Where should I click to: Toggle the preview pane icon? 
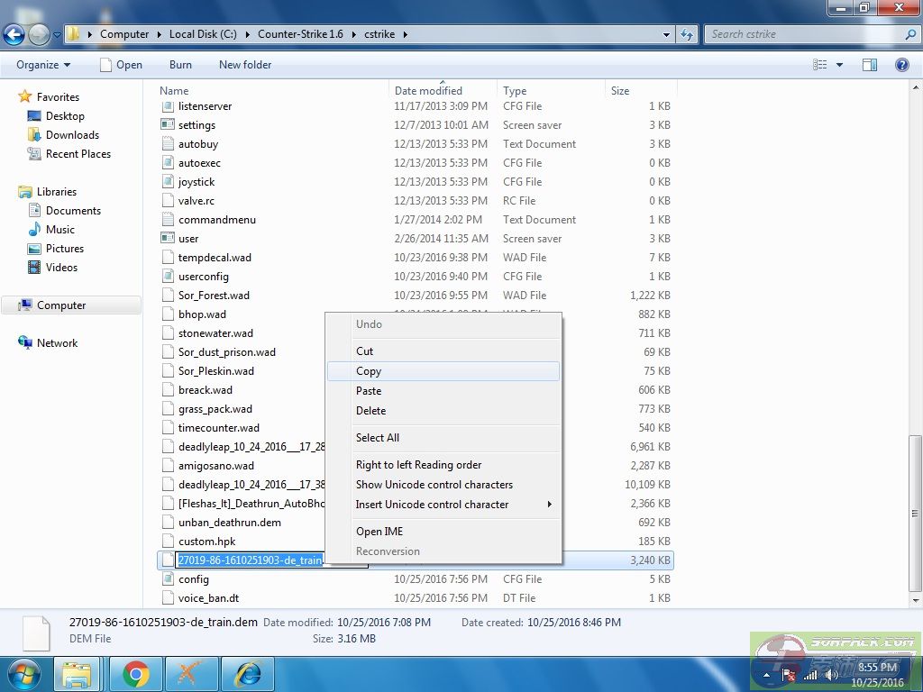[870, 65]
